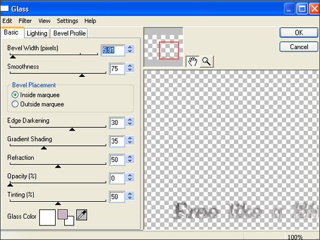
Task: Increase Gradient Shading with up arrow
Action: coord(130,138)
